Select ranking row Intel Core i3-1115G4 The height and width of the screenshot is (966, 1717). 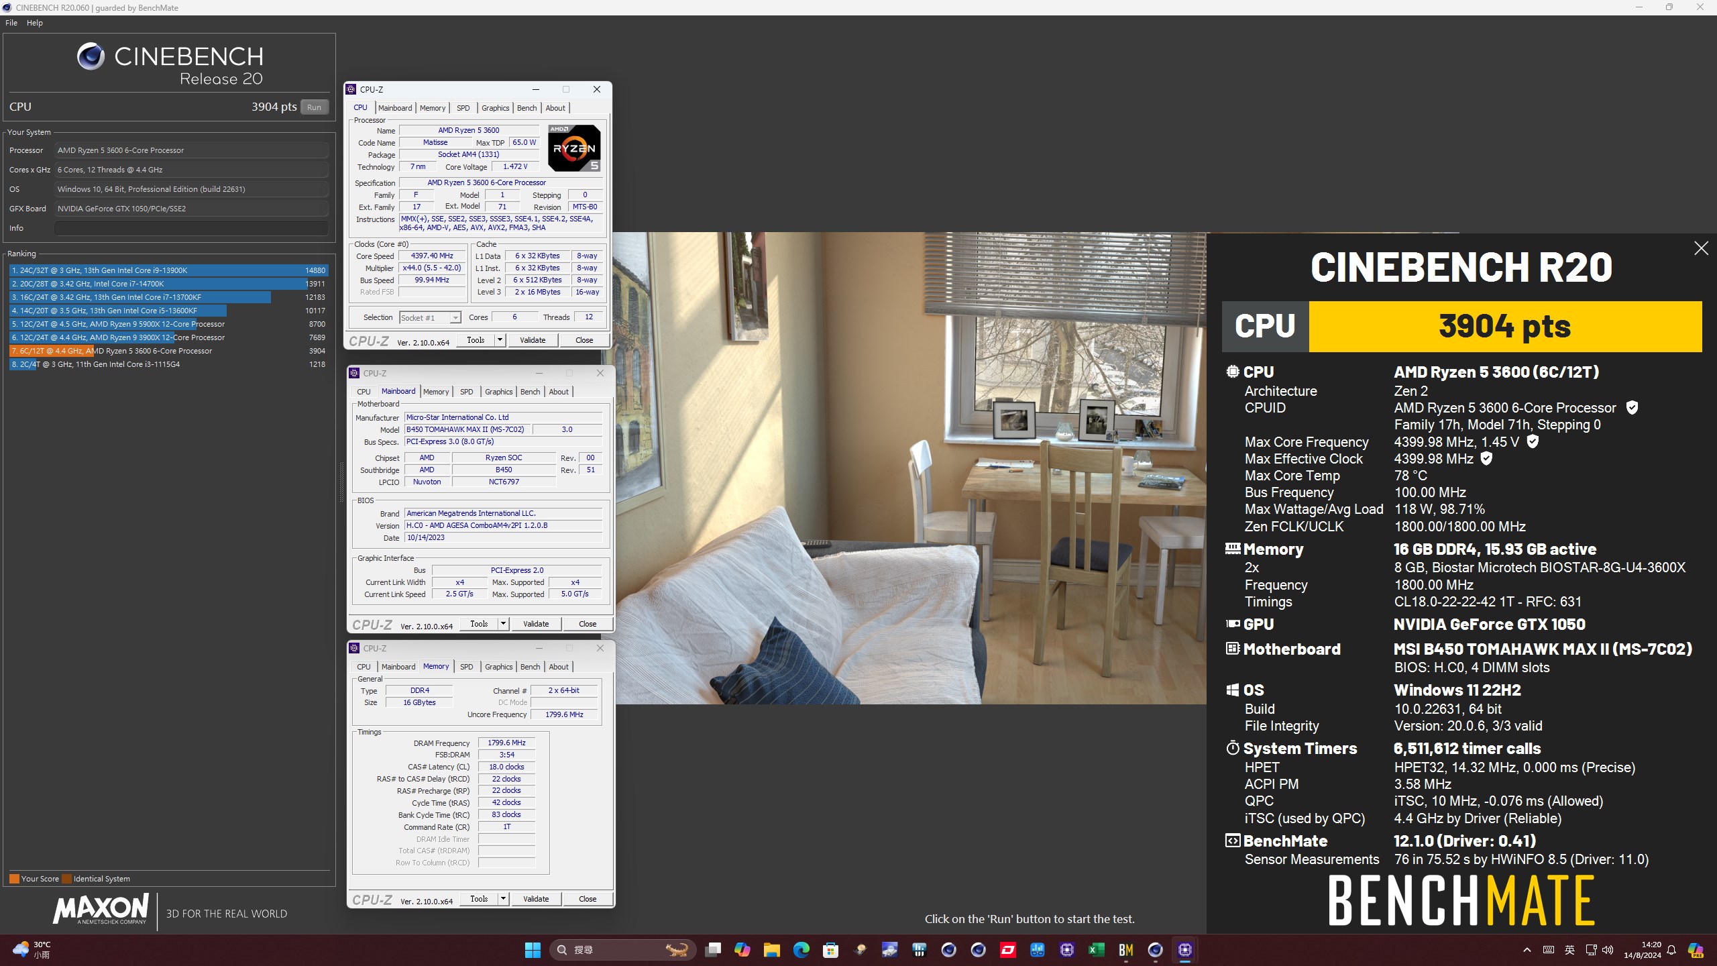click(168, 364)
